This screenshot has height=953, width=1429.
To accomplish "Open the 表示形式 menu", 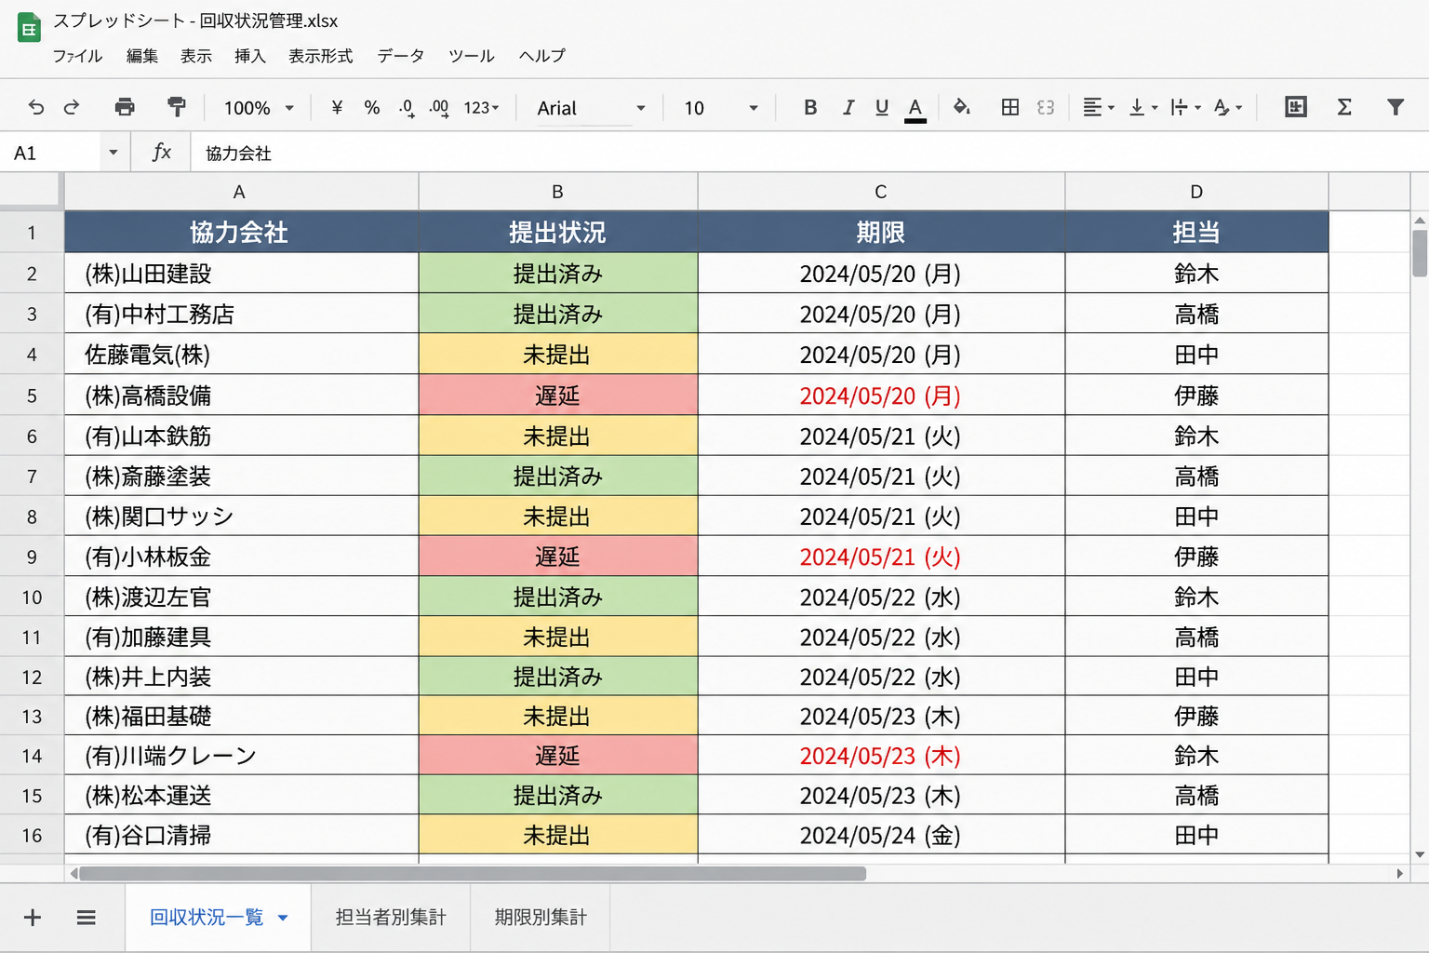I will [321, 56].
